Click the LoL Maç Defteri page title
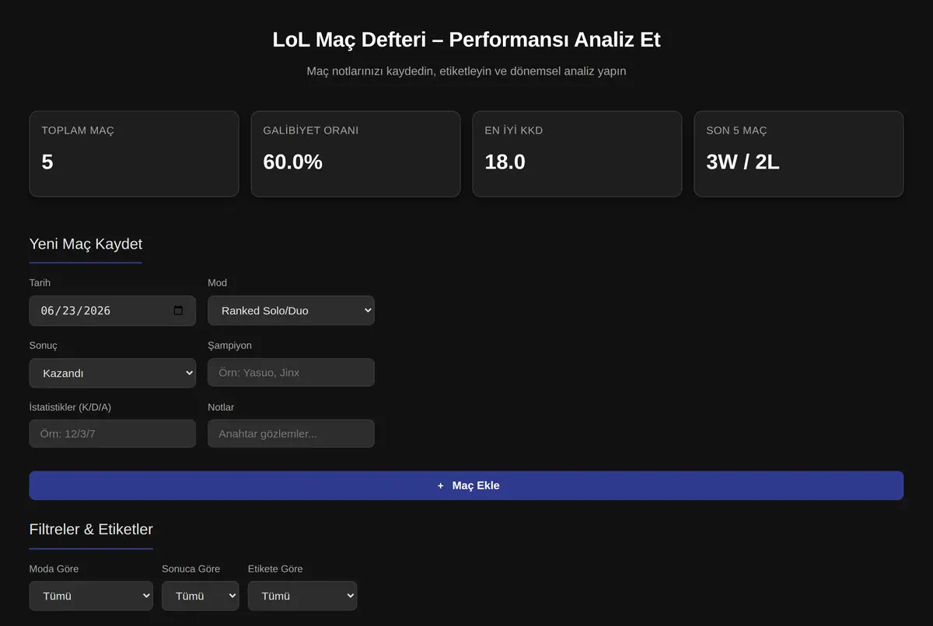This screenshot has height=626, width=933. click(466, 40)
